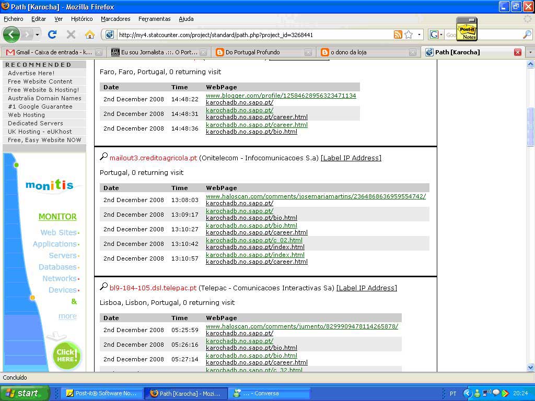Subscribe via the RSS feed icon

398,34
